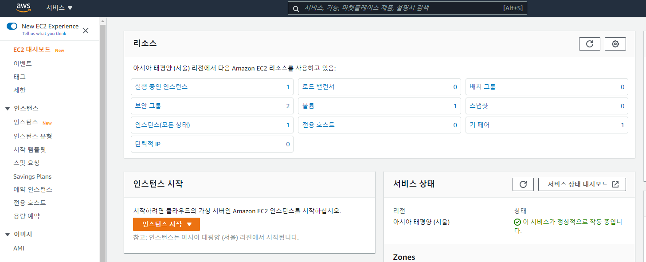Click the search magnifier icon
Screen dimensions: 646x262
pyautogui.click(x=296, y=8)
